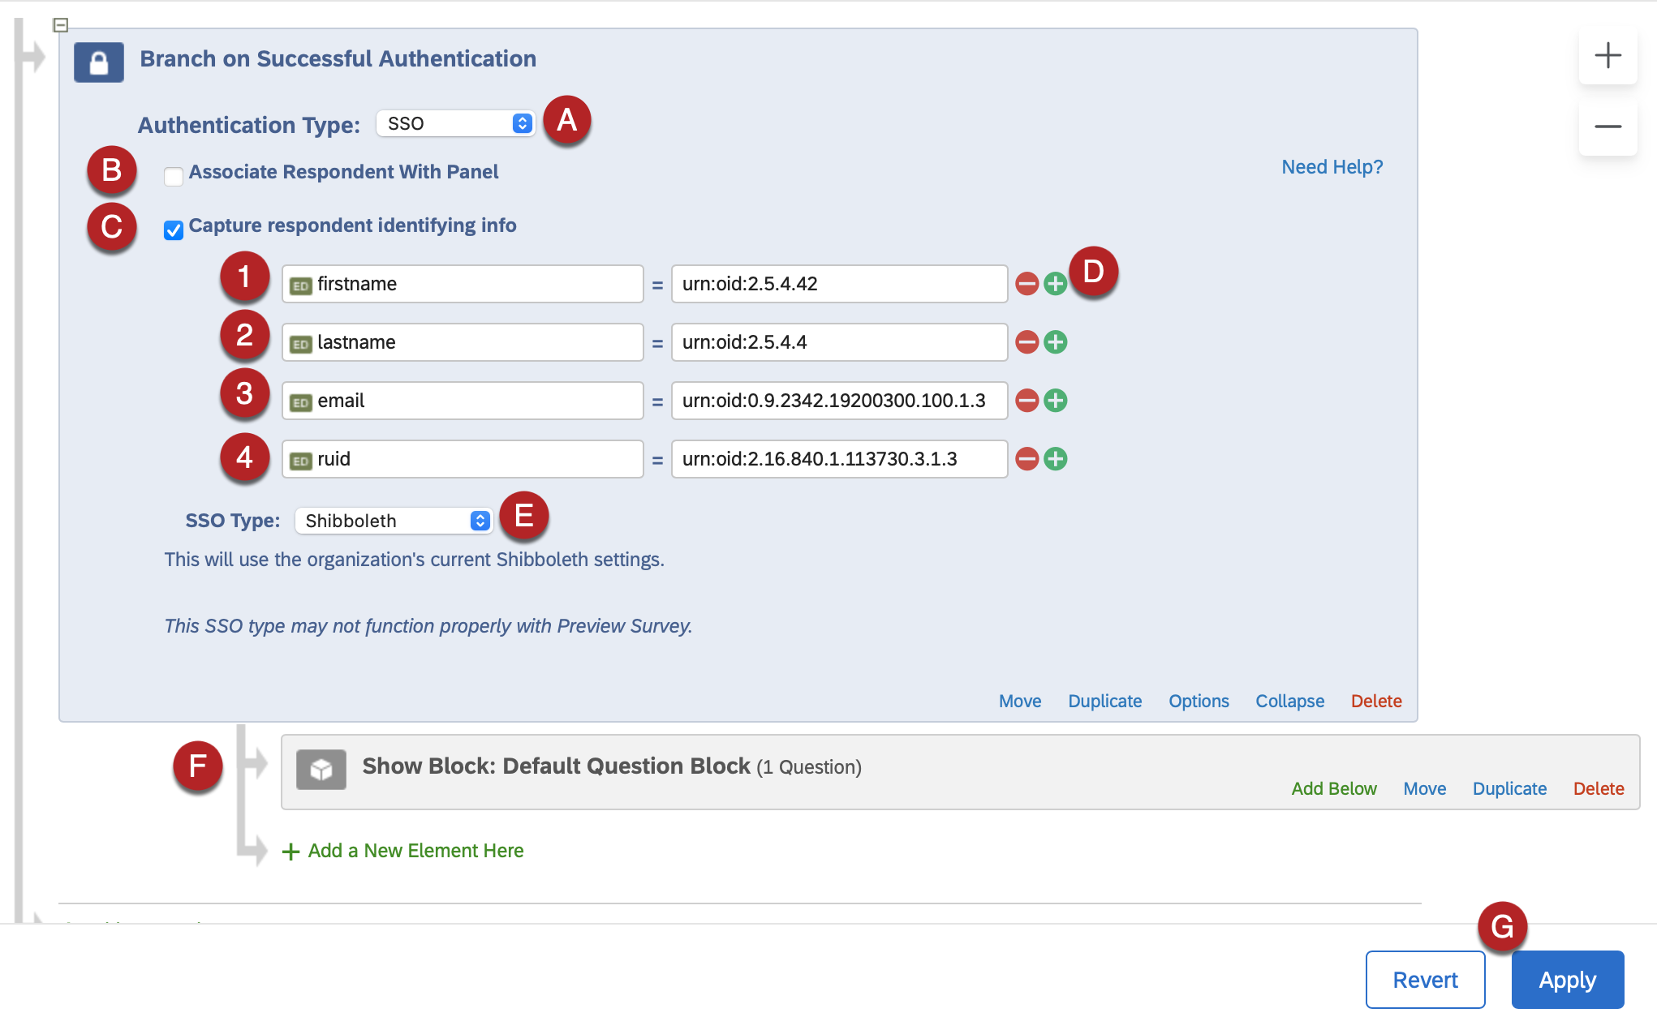1657x1030 pixels.
Task: Add a row after firstname field
Action: [x=1055, y=284]
